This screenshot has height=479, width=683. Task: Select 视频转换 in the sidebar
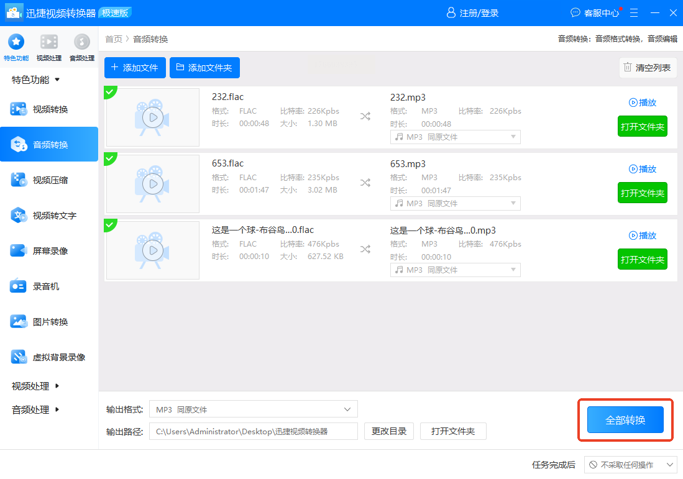49,109
